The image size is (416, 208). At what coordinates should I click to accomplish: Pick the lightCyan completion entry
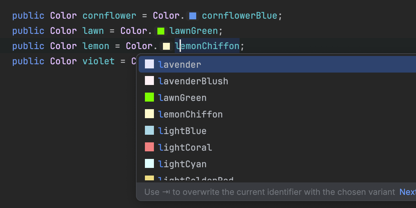pyautogui.click(x=182, y=164)
